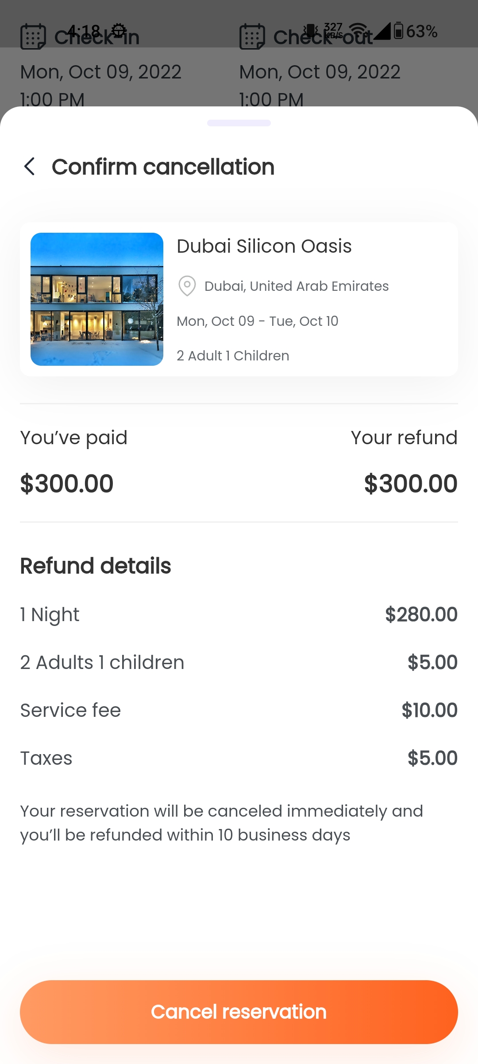This screenshot has height=1064, width=478.
Task: Tap the bottom sheet drag handle
Action: pos(239,123)
